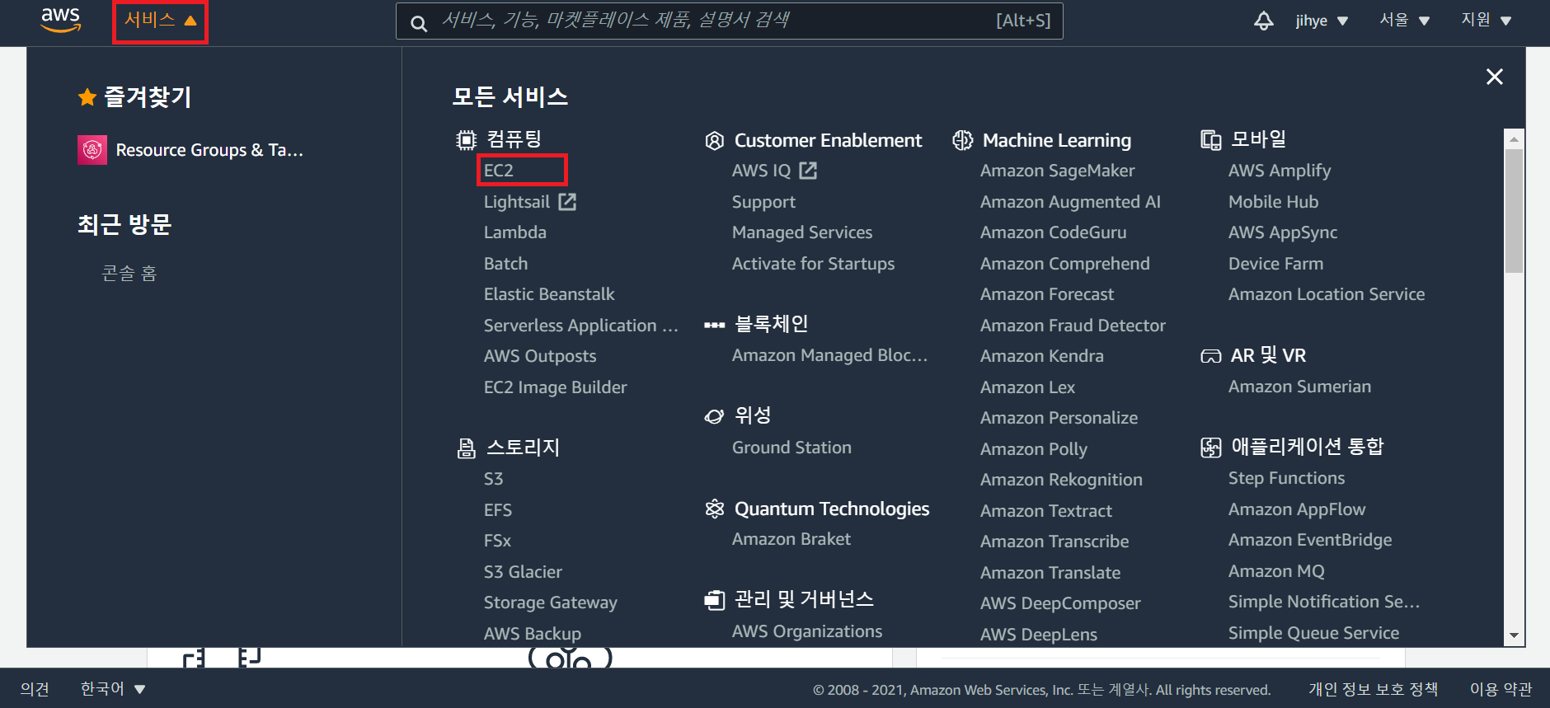This screenshot has width=1550, height=708.
Task: Go to 콘솔 홈 recently visited
Action: pos(129,274)
